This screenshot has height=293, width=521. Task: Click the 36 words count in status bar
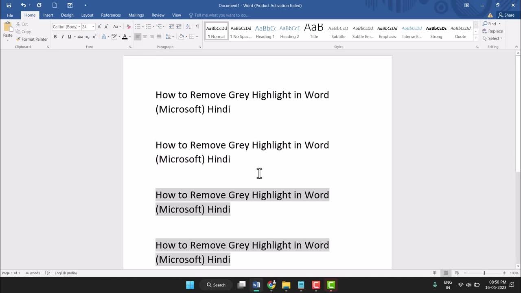(33, 273)
